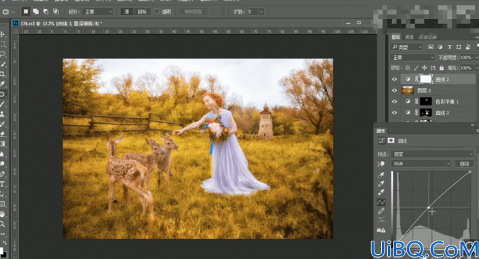Viewport: 479px width, 259px height.
Task: Select the Type tool in toolbar
Action: [x=3, y=184]
